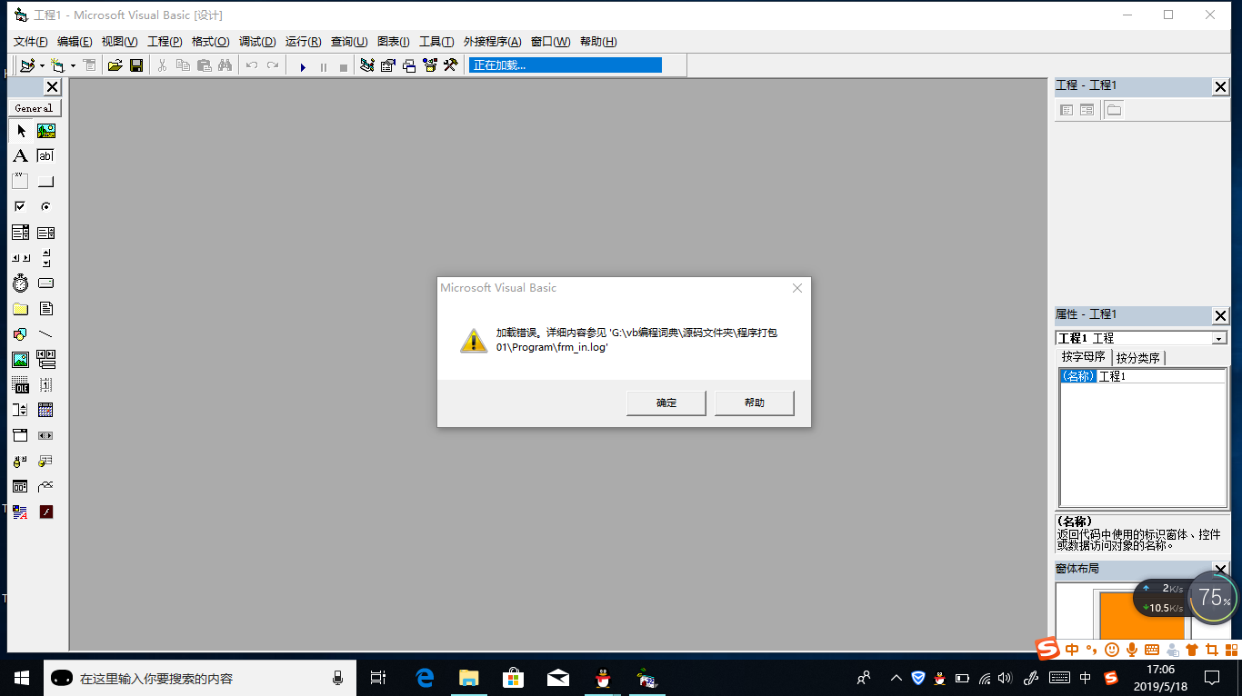The width and height of the screenshot is (1242, 696).
Task: Select the Shape control tool
Action: click(21, 334)
